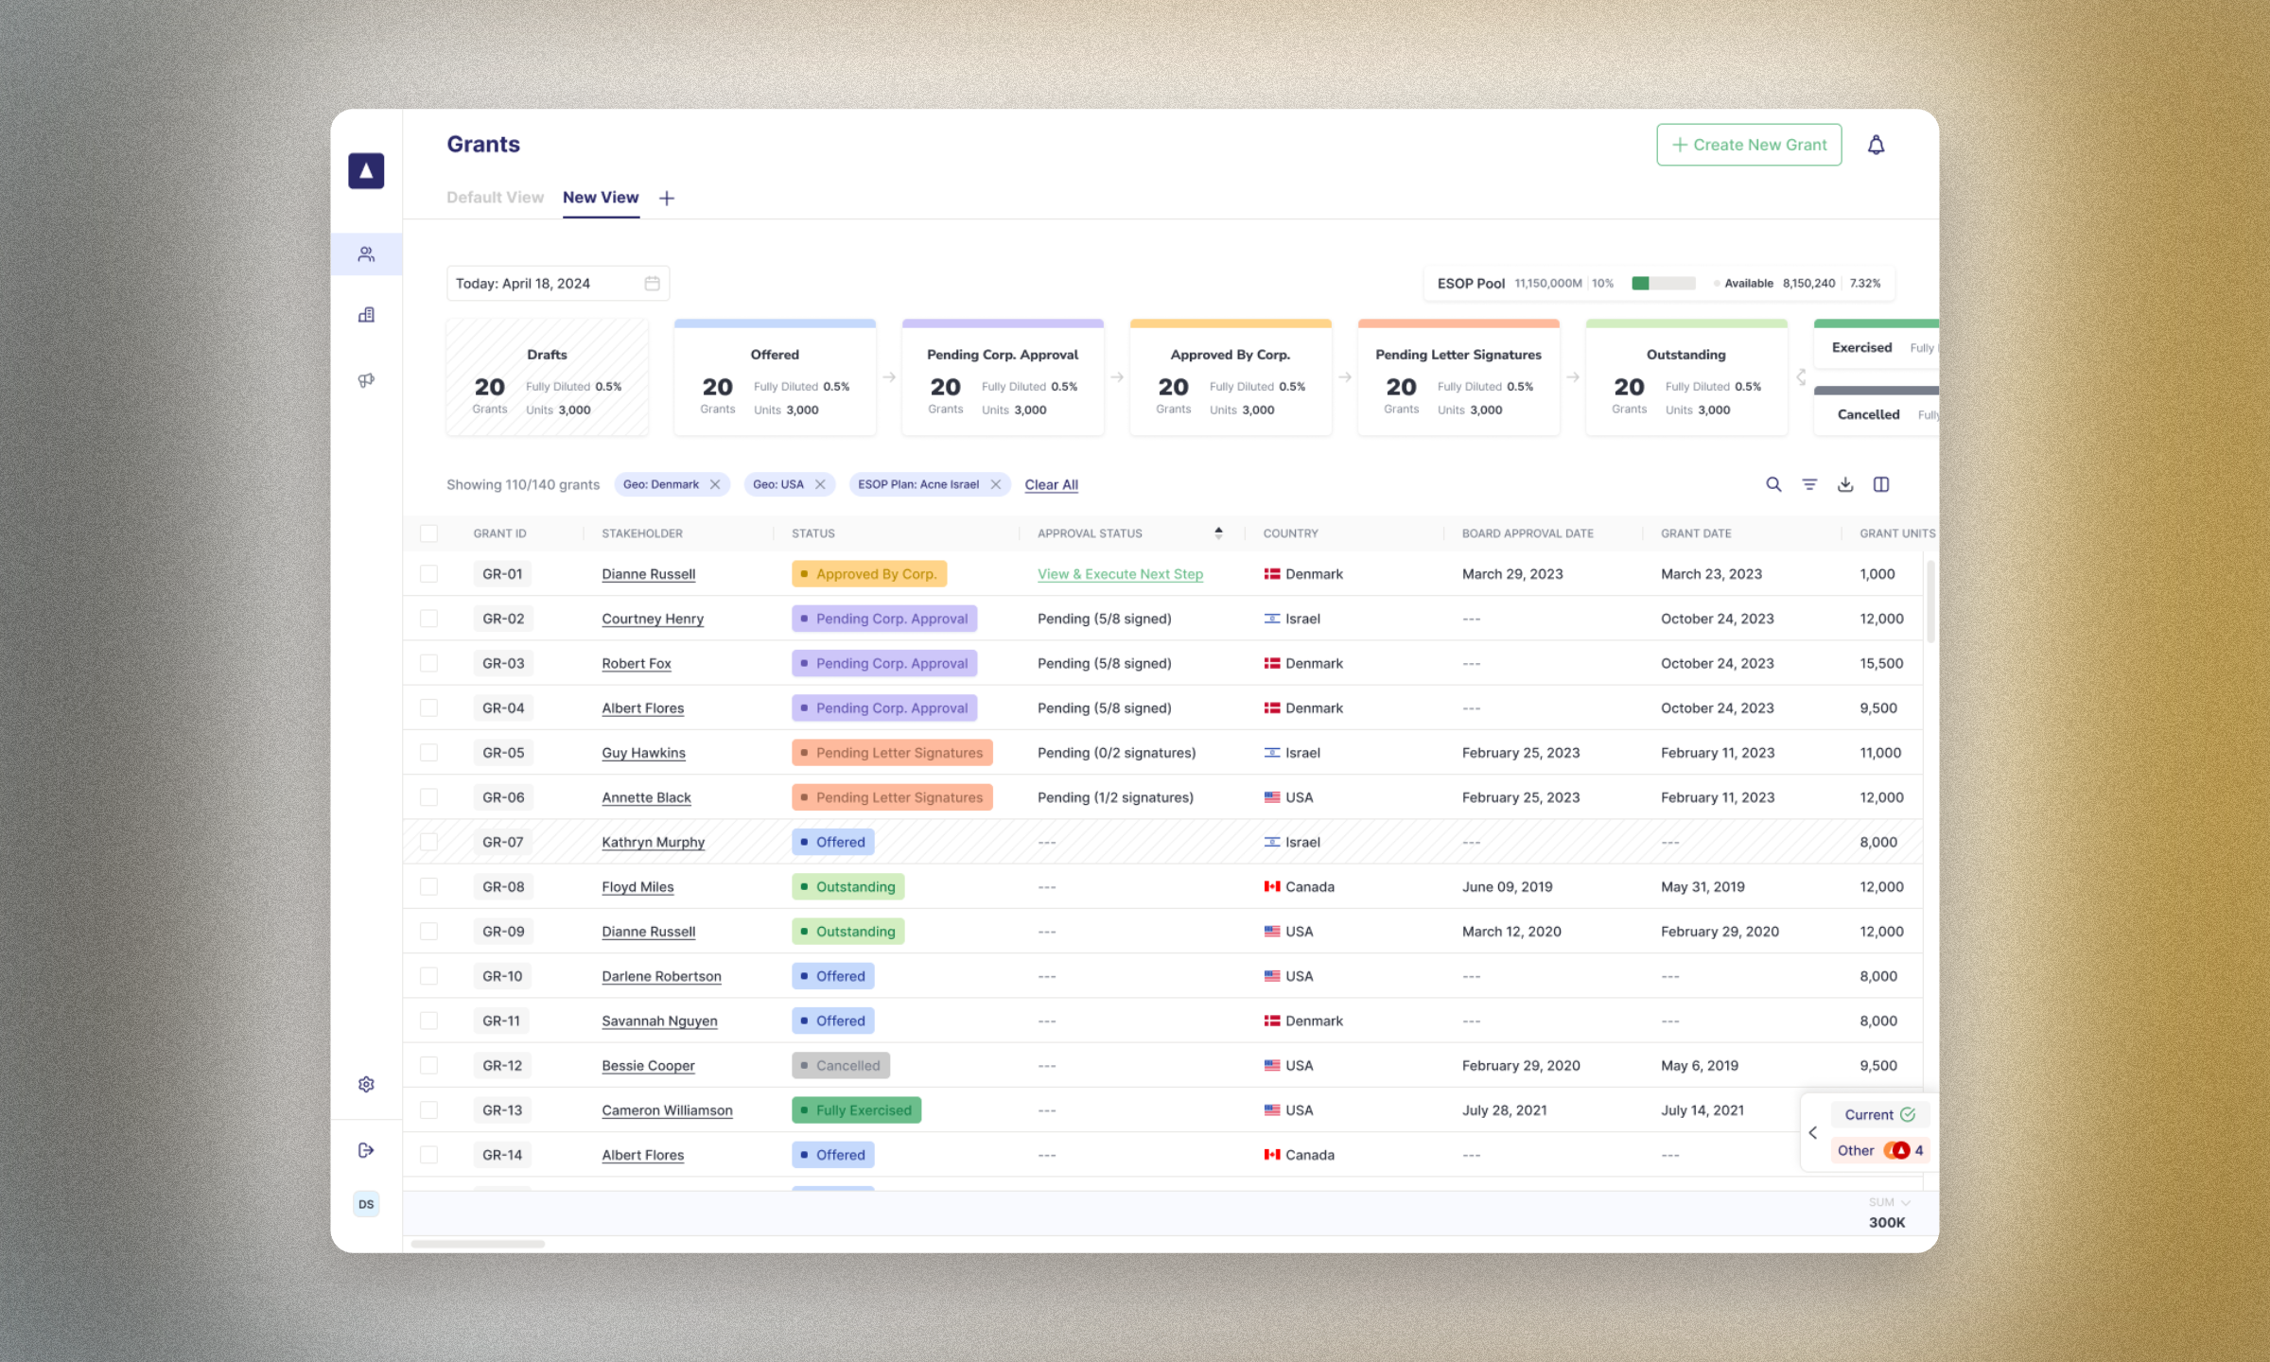This screenshot has width=2270, height=1362.
Task: Open the filter icon above the table
Action: pos(1809,484)
